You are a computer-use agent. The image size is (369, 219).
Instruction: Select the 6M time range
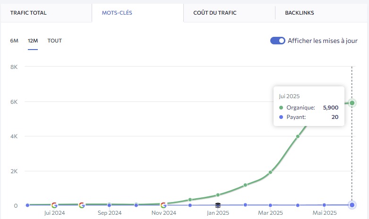(14, 41)
